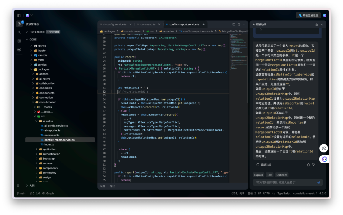Click the floating translate icon
Viewport: 343px width, 215px height.
click(324, 148)
